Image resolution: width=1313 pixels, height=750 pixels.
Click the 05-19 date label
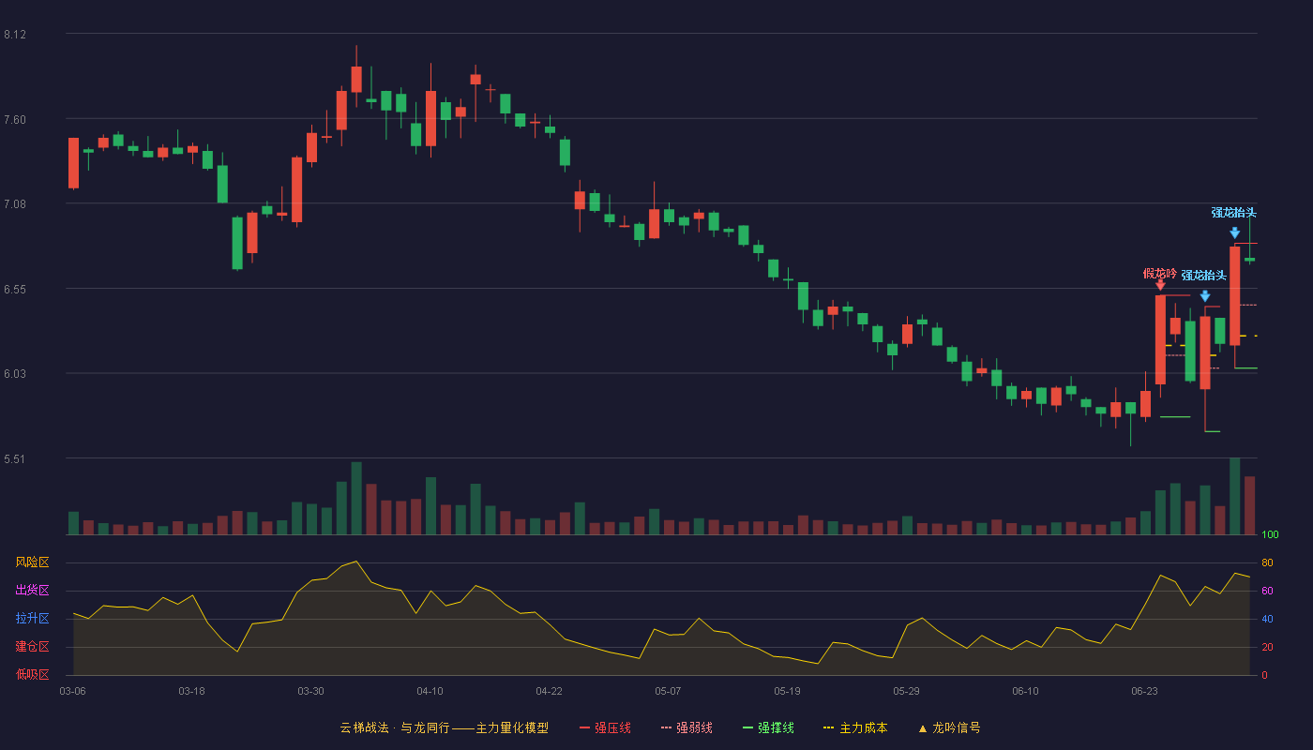point(787,691)
